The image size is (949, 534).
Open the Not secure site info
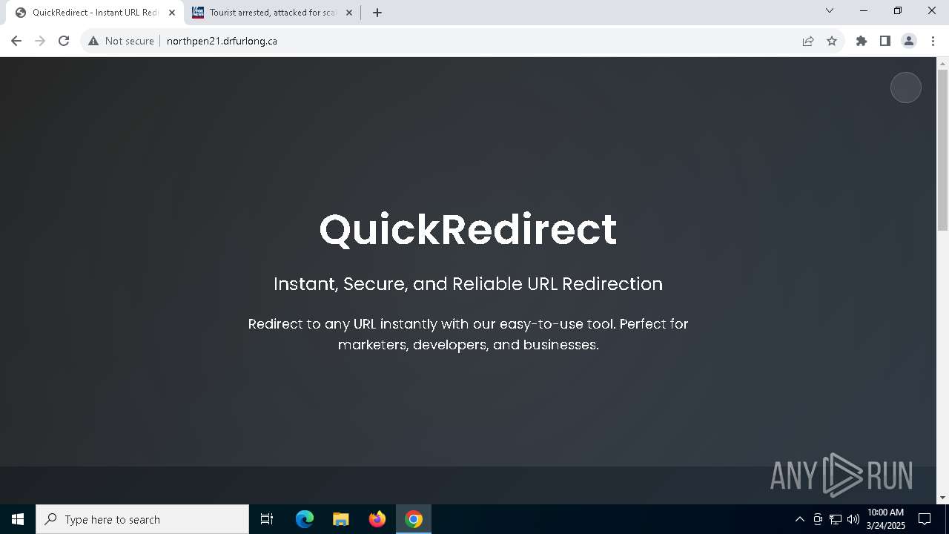pos(121,41)
